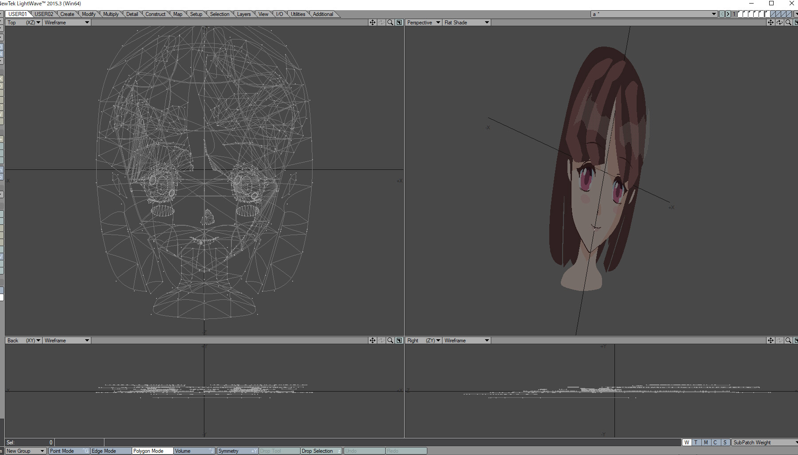Image resolution: width=798 pixels, height=455 pixels.
Task: Activate Polygon Mode
Action: (x=153, y=451)
